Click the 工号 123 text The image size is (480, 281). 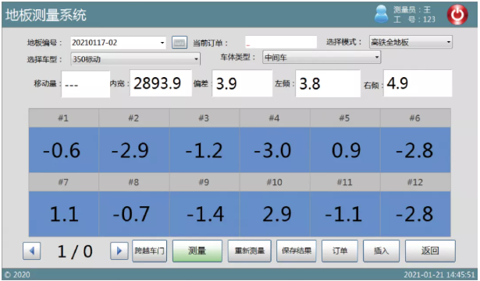coord(414,19)
